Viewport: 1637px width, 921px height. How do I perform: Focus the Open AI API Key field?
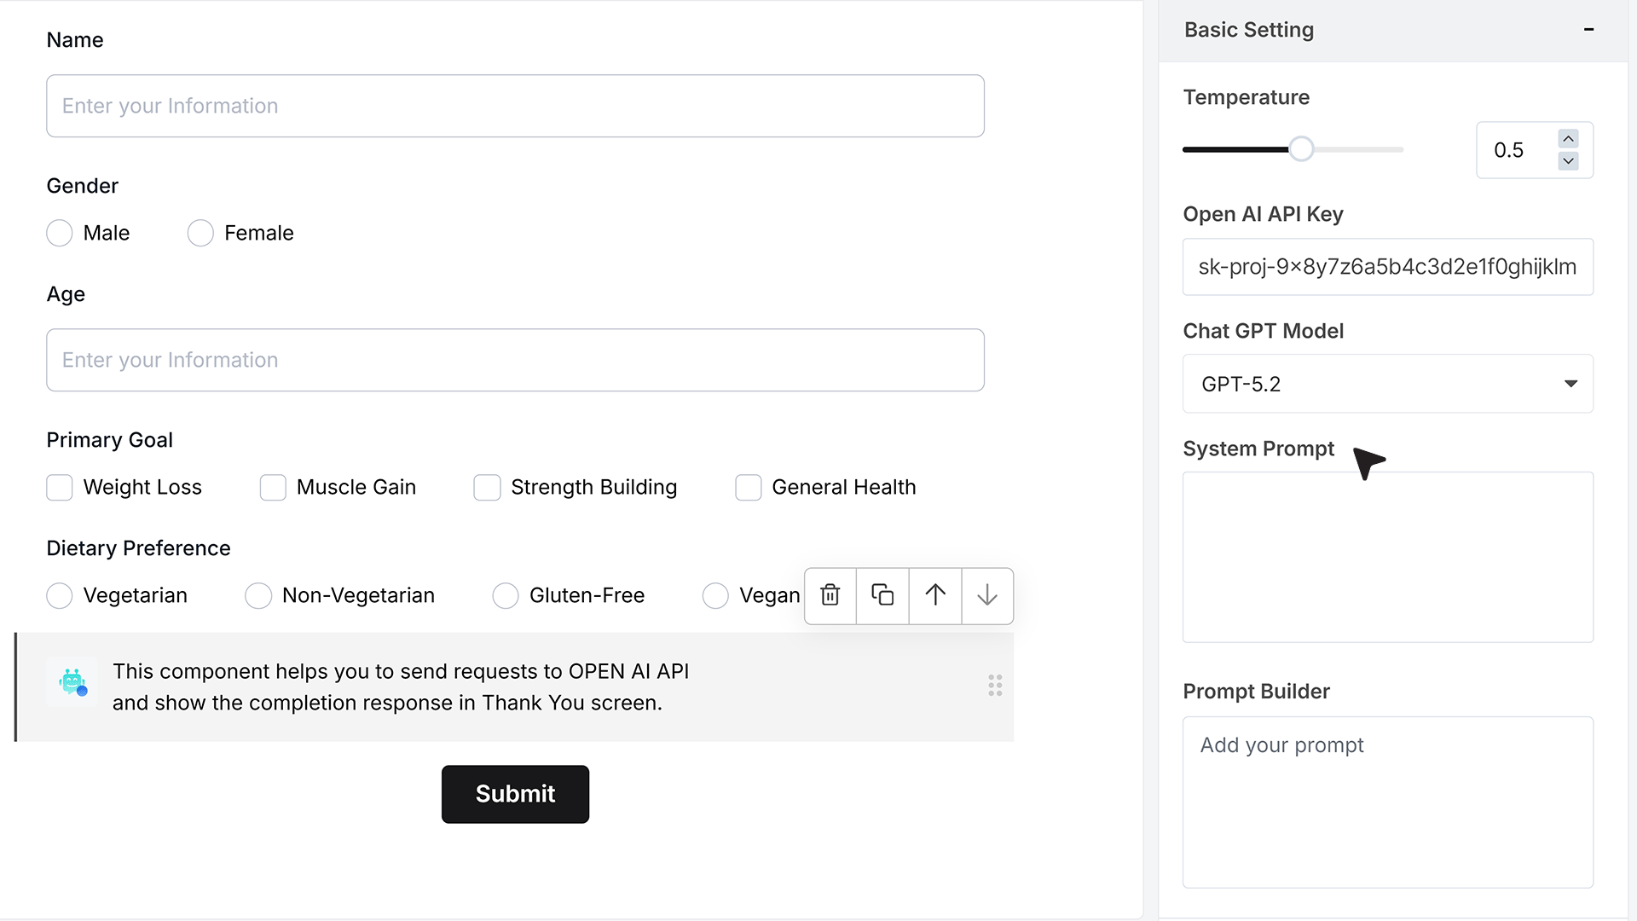(x=1387, y=267)
